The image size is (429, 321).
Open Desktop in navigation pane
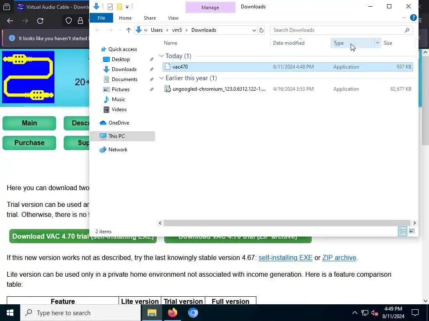point(121,59)
